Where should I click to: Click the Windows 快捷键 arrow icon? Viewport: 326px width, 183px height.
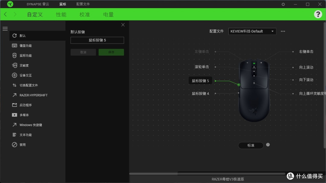[14, 125]
